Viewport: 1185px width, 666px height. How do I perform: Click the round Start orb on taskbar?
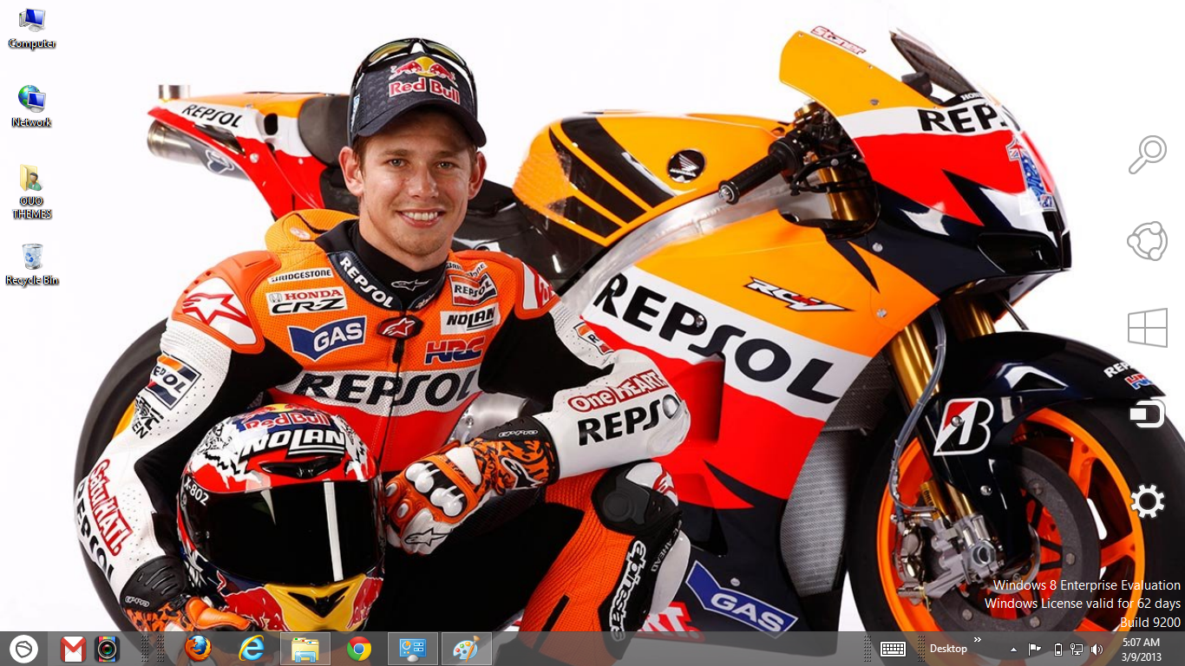[23, 649]
